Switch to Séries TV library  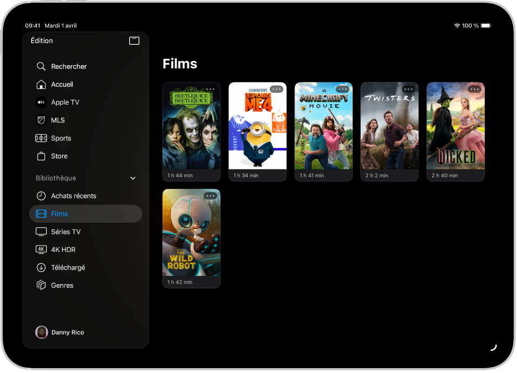[x=65, y=231]
